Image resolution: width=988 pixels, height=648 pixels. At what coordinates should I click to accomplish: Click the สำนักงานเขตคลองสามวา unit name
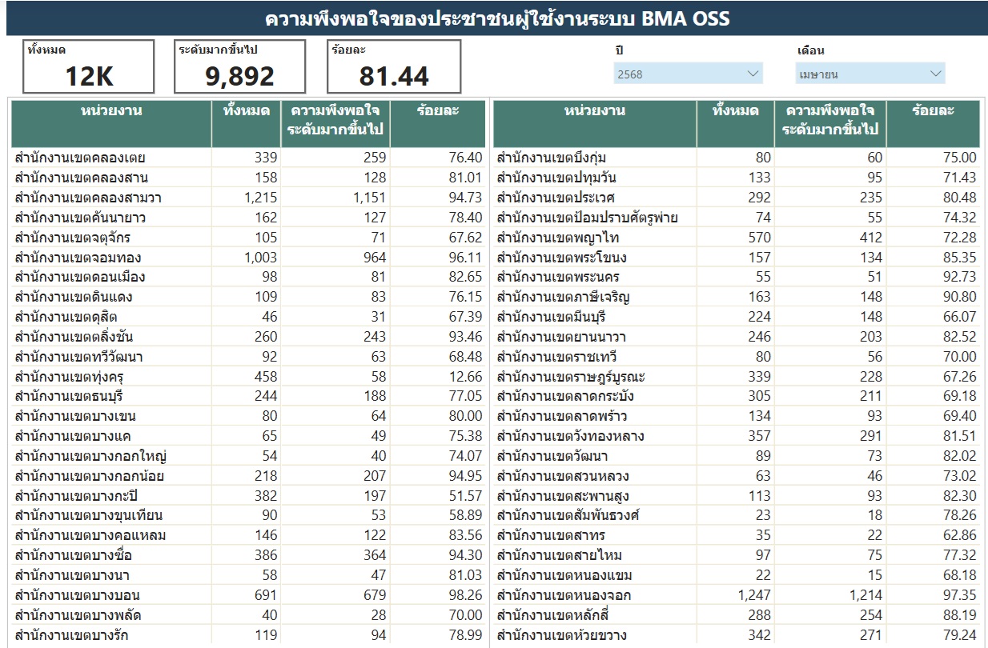tap(88, 198)
